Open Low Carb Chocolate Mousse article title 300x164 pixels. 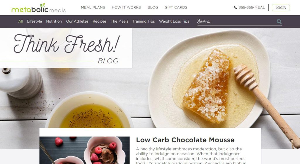click(185, 140)
